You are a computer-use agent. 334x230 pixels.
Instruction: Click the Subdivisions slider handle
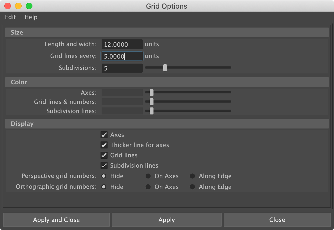click(x=165, y=68)
